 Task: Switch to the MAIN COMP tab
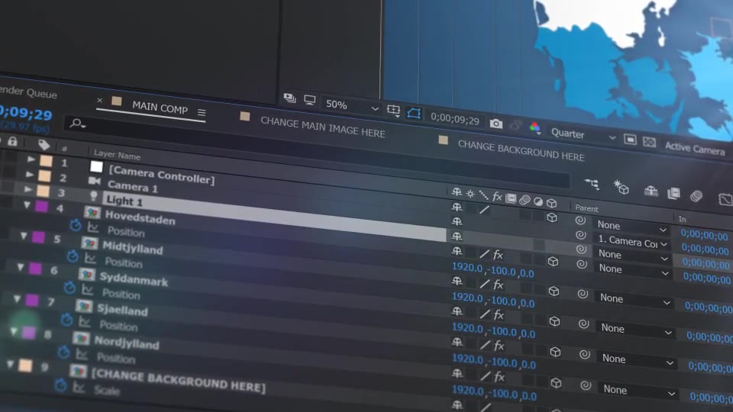click(160, 108)
